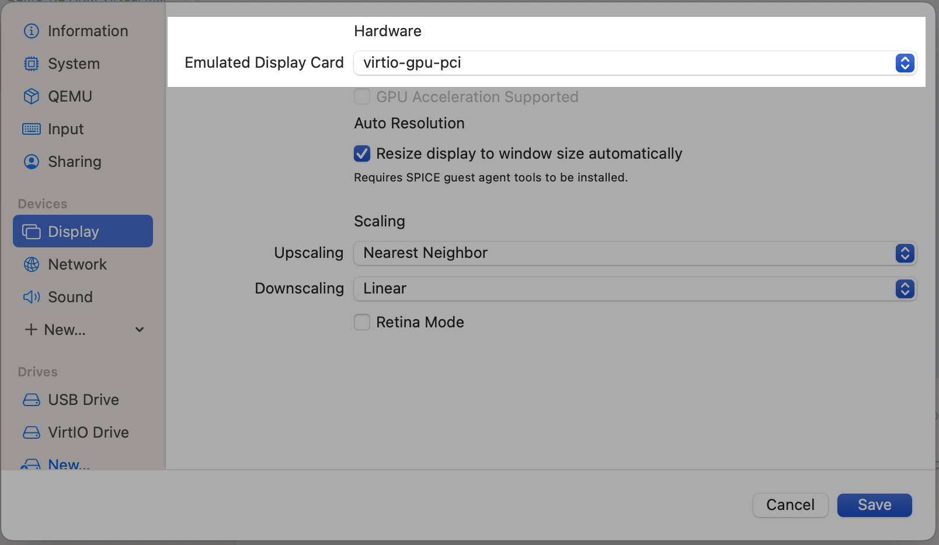Expand the New device chevron menu
The width and height of the screenshot is (939, 545).
(140, 330)
